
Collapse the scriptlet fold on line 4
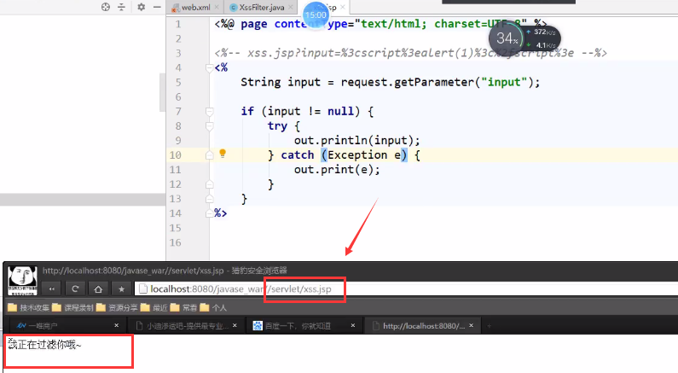pyautogui.click(x=208, y=67)
